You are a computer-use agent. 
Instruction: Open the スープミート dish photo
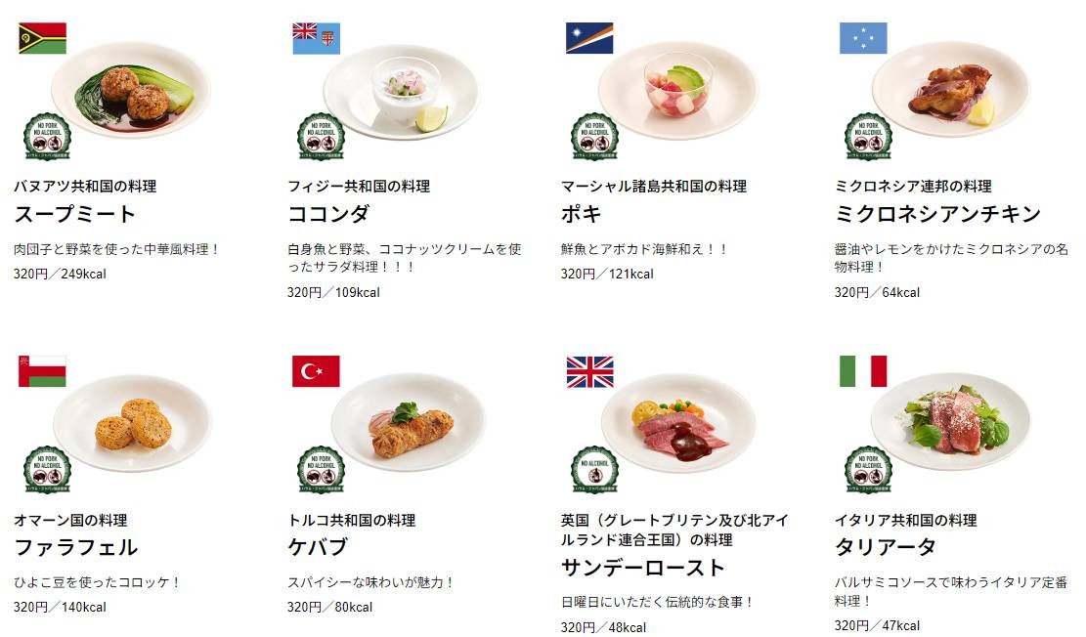point(131,90)
